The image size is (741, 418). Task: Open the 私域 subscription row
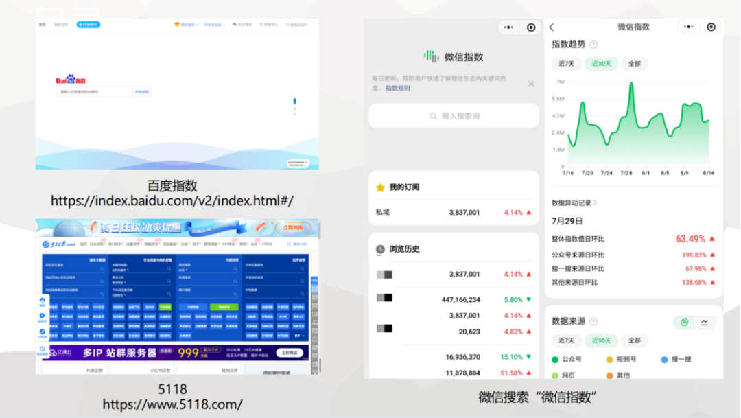click(x=454, y=212)
